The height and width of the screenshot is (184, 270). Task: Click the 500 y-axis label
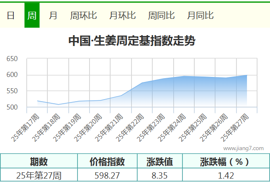[12, 107]
